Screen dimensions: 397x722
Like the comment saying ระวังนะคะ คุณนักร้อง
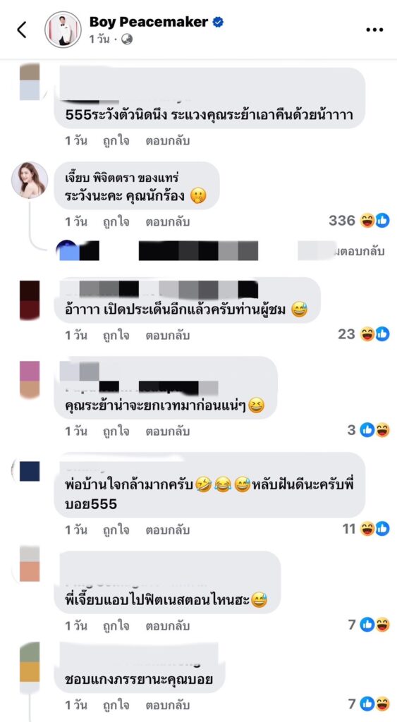[x=116, y=221]
